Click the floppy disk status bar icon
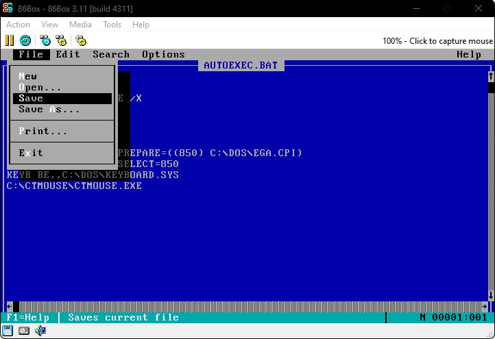The width and height of the screenshot is (495, 339). pyautogui.click(x=8, y=331)
